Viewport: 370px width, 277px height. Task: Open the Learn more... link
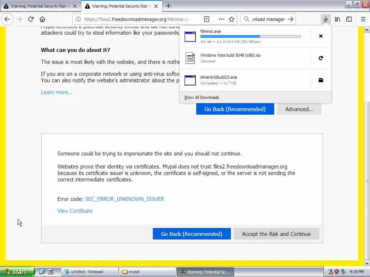click(57, 92)
